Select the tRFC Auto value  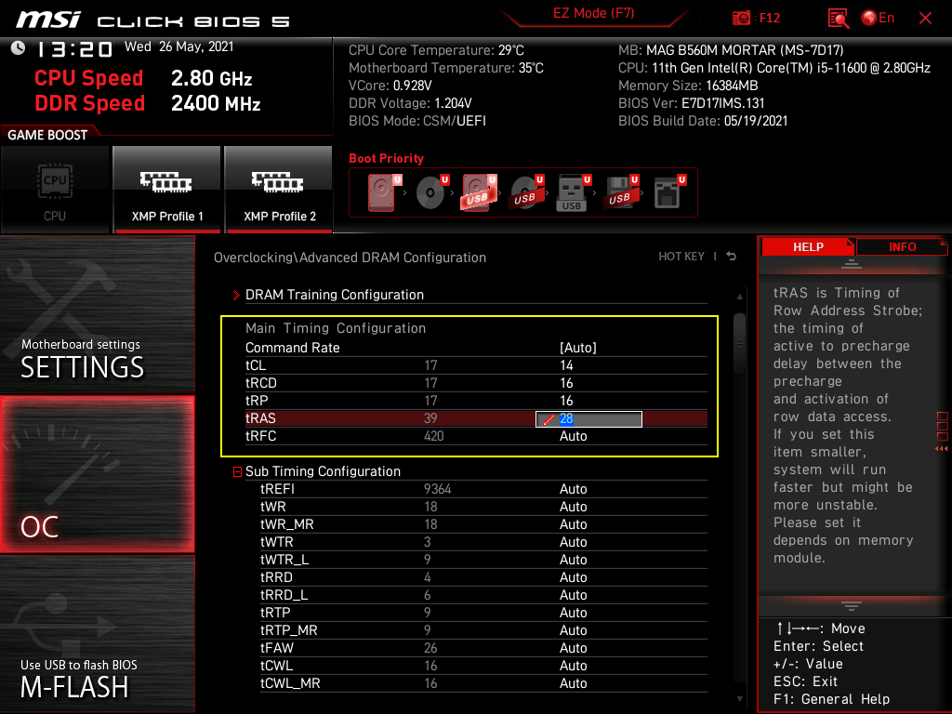pos(573,436)
